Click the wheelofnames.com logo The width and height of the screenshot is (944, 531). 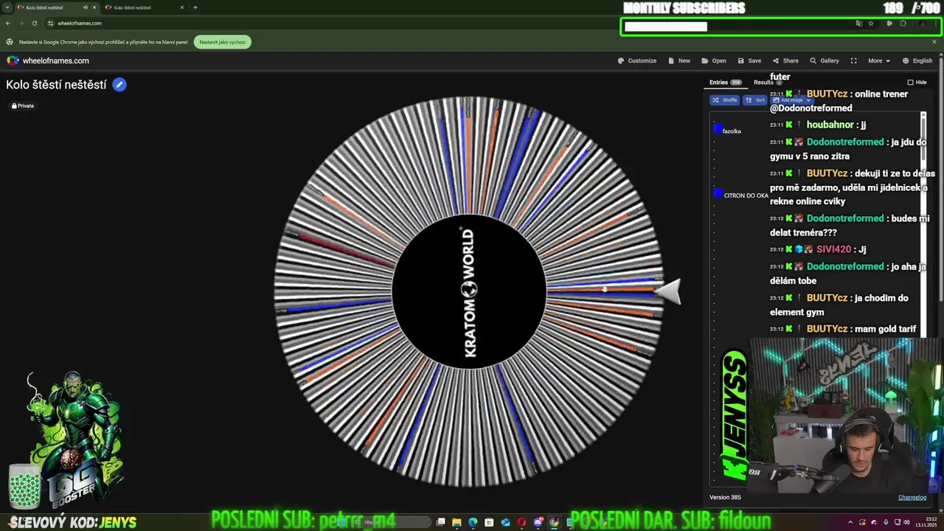(48, 60)
